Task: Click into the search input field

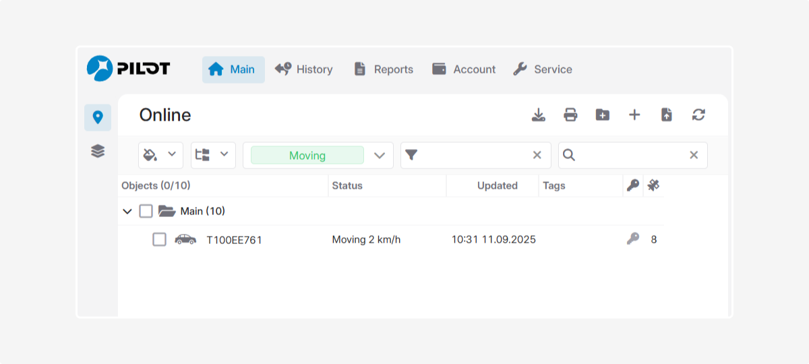Action: (630, 155)
